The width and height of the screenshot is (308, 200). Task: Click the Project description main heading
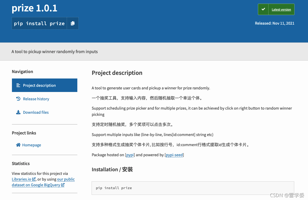click(x=117, y=73)
